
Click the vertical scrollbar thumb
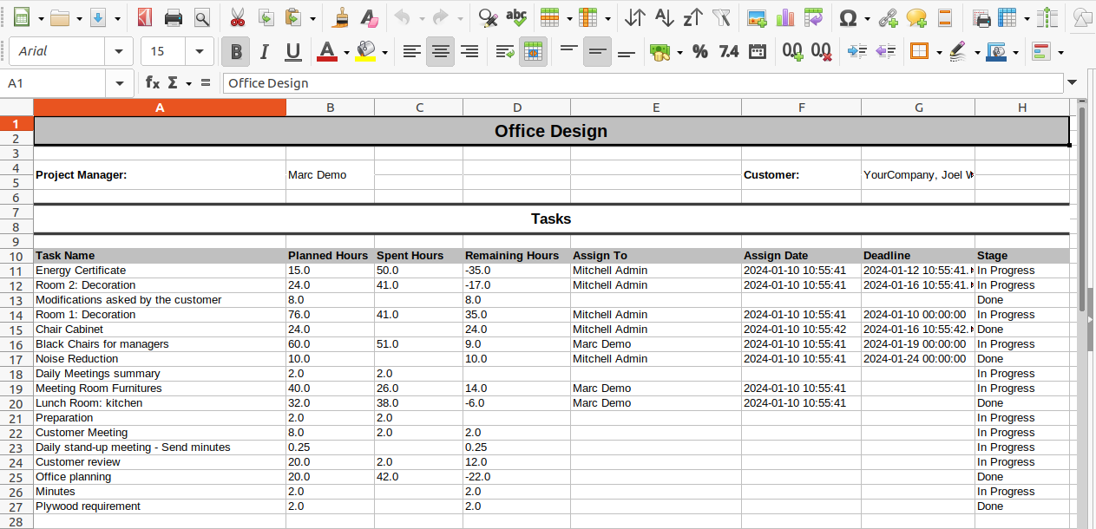[1082, 208]
